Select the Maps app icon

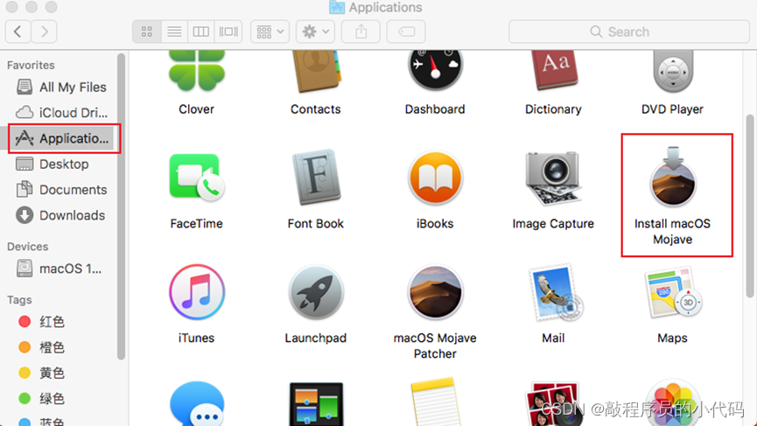click(x=672, y=292)
